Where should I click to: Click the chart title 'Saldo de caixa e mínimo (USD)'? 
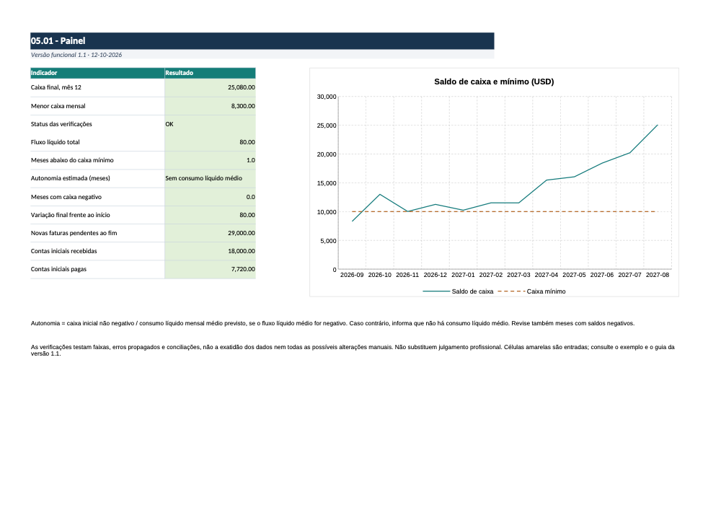click(494, 82)
